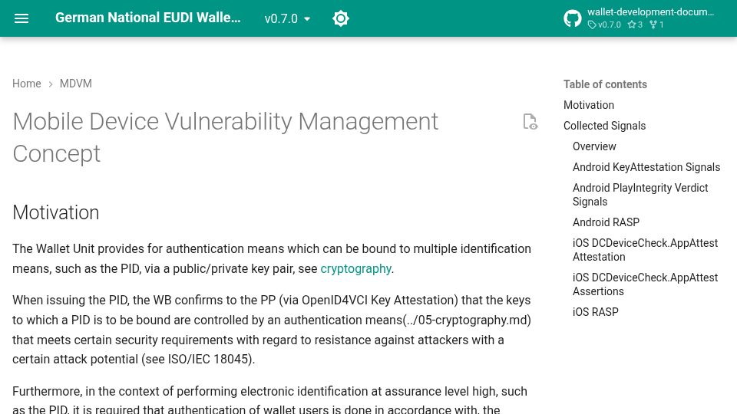Open iOS DCDeviceCheck.AppAttest Assertions entry
737x414 pixels.
pyautogui.click(x=645, y=284)
